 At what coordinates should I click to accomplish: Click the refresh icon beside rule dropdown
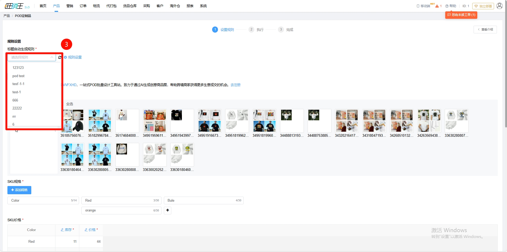(x=60, y=57)
